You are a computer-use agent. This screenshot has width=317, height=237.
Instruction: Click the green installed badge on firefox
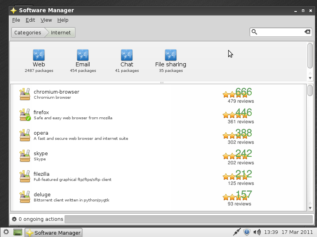(x=29, y=119)
